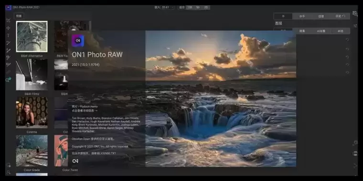Click the sunset waterfall photo in About dialog
Viewport: 363px width, 181px height.
(x=221, y=99)
